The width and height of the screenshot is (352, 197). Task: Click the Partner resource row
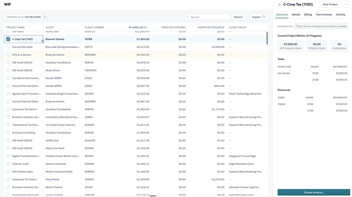pyautogui.click(x=312, y=104)
